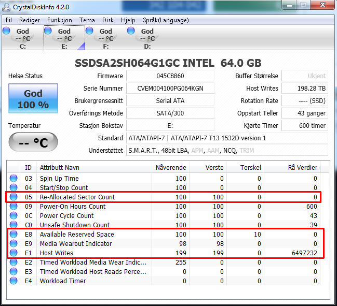Click the Standard ATA/ATAPI-7 field
Image resolution: width=337 pixels, height=306 pixels.
click(x=227, y=138)
